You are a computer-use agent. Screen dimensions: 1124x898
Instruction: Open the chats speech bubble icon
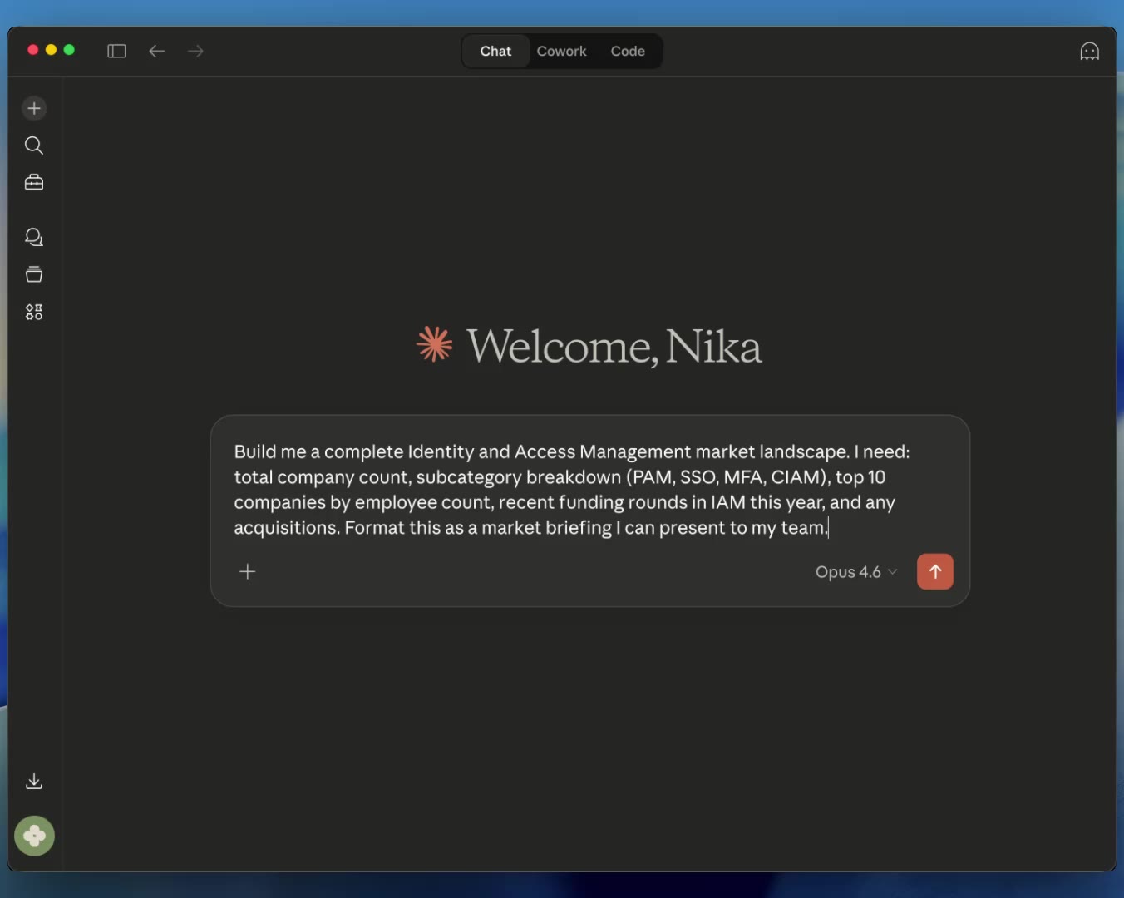[x=34, y=238]
